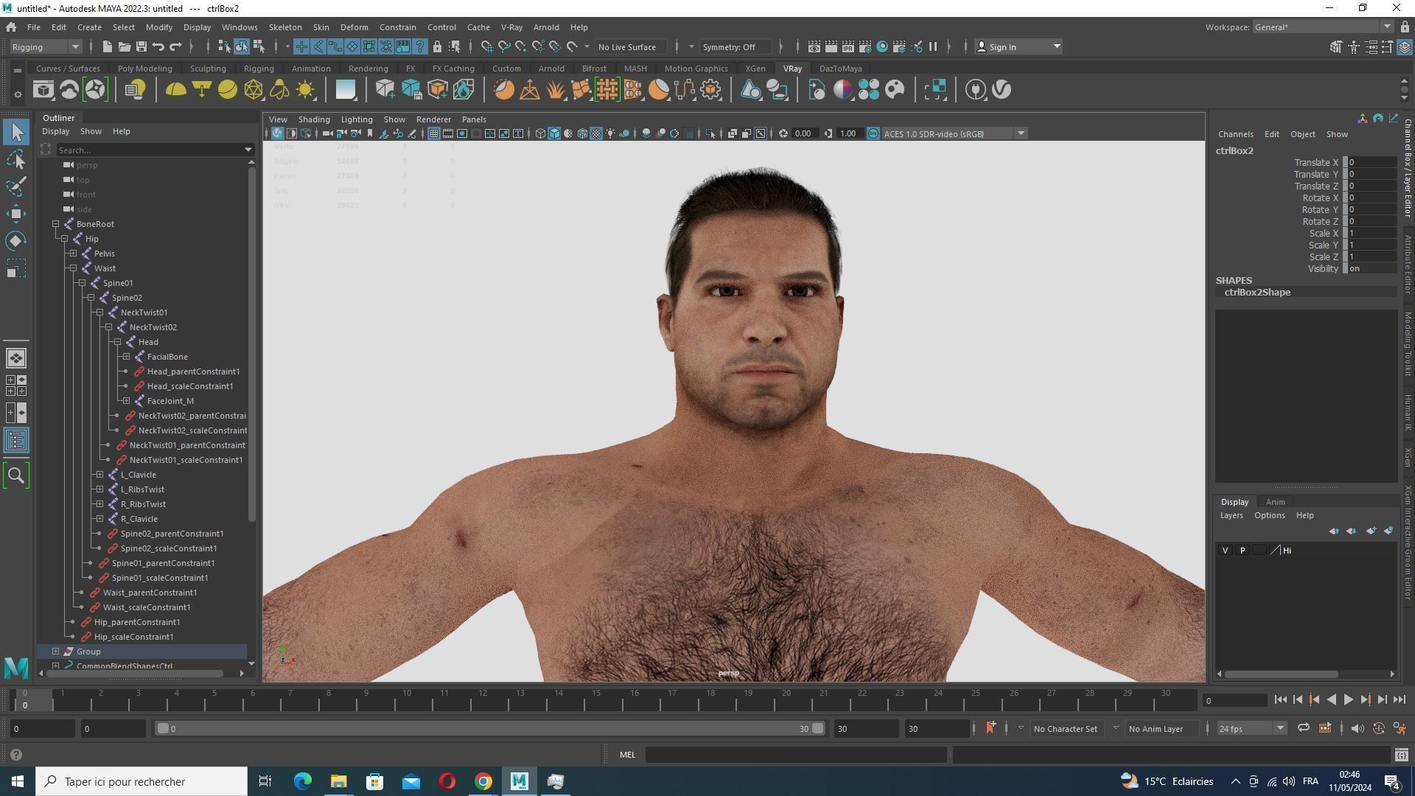Activate the Rotate tool in the toolbox

[15, 241]
